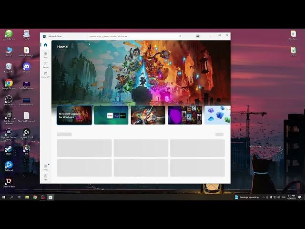Click the taskbar clock and date

coord(291,197)
